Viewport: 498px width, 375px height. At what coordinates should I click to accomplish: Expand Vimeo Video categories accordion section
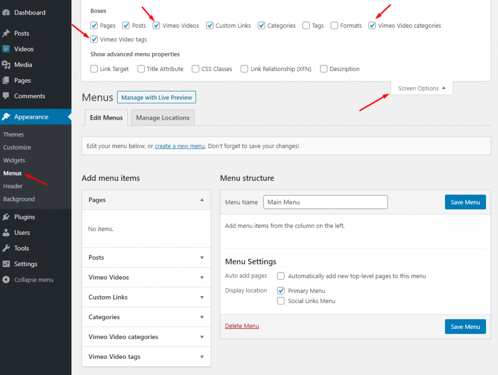[x=146, y=337]
